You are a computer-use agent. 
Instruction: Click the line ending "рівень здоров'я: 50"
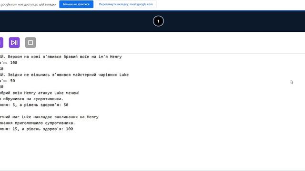coord(34,105)
